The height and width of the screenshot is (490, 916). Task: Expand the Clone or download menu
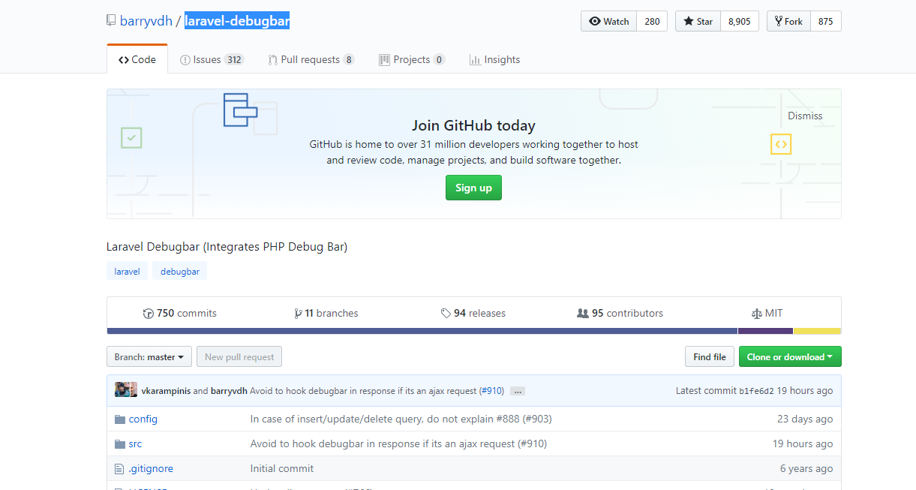pos(790,357)
